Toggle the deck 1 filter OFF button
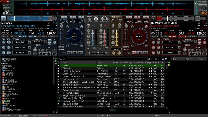The width and height of the screenshot is (208, 117). tap(35, 54)
